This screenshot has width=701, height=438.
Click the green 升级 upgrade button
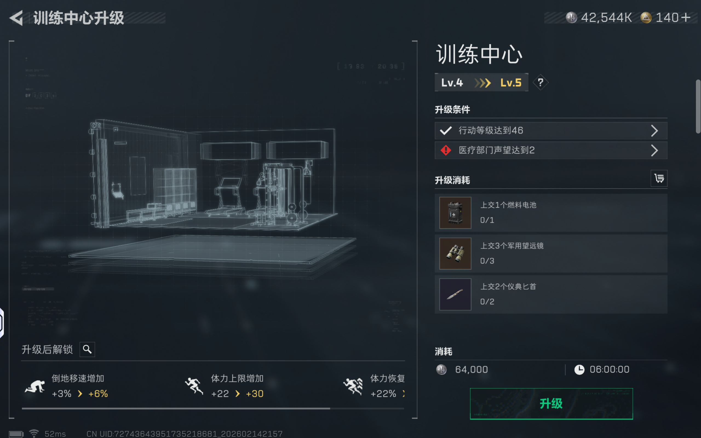[551, 404]
